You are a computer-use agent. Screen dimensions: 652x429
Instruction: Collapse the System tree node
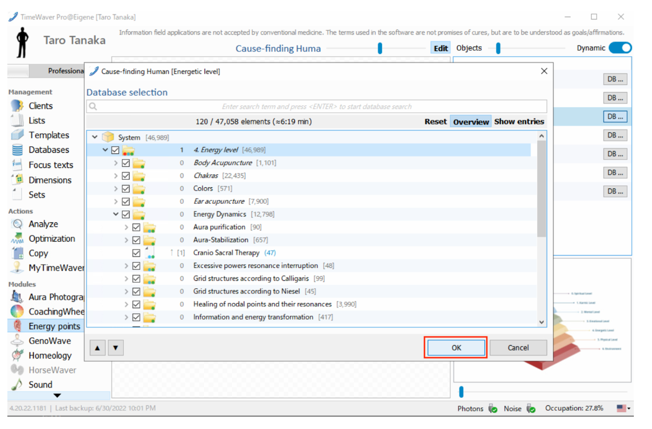click(x=95, y=137)
